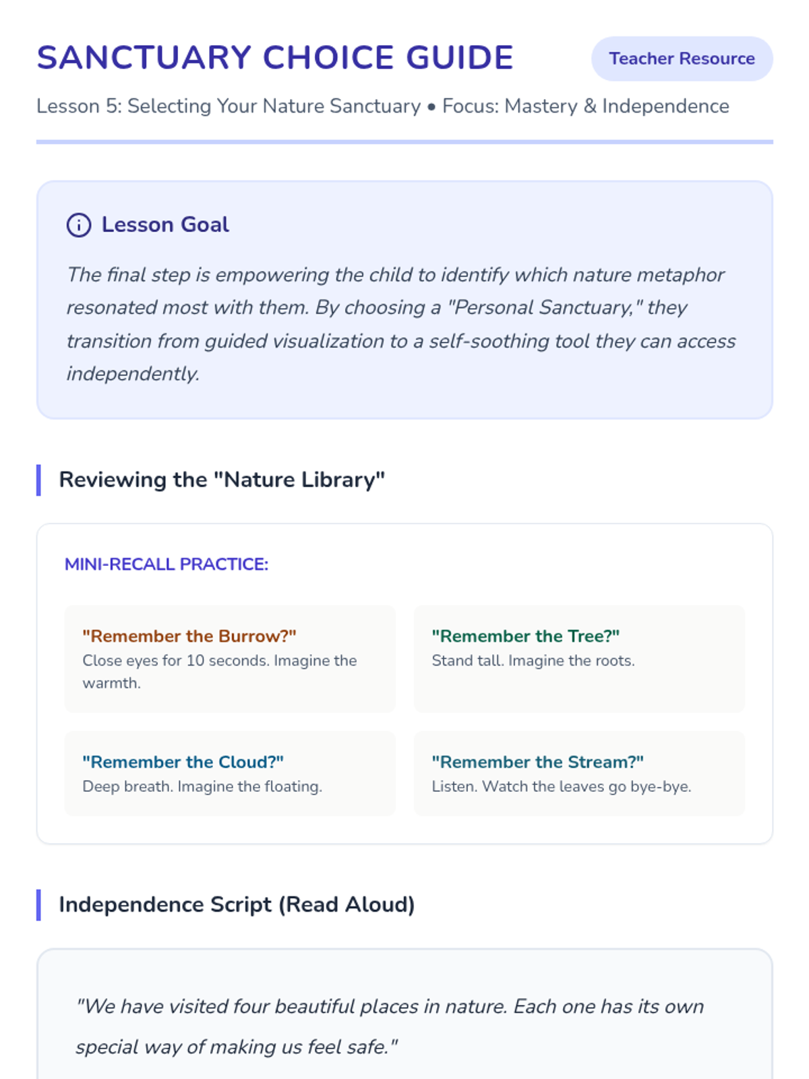Viewport: 809px width, 1079px height.
Task: Click the blue accent bar beside Reviewing heading
Action: coord(38,479)
